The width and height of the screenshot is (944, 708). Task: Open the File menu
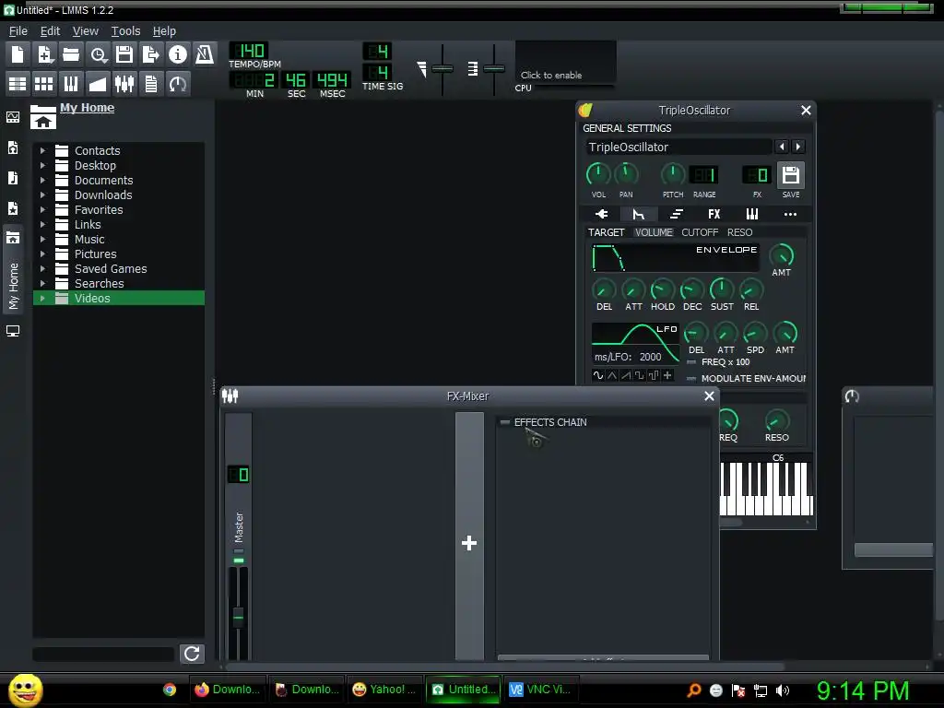18,31
